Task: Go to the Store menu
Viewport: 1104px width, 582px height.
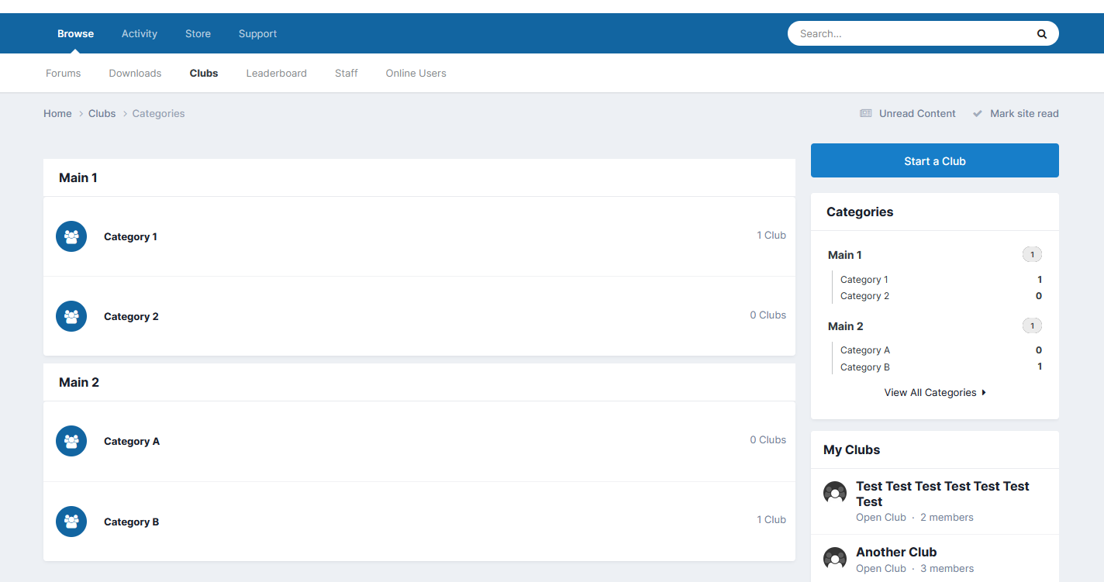Action: pos(198,33)
